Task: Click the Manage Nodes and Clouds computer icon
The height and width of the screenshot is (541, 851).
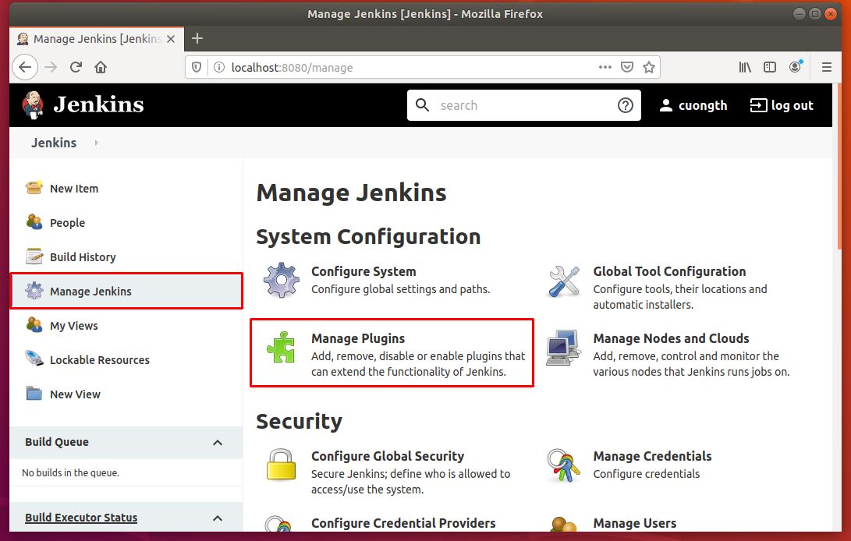Action: [563, 348]
